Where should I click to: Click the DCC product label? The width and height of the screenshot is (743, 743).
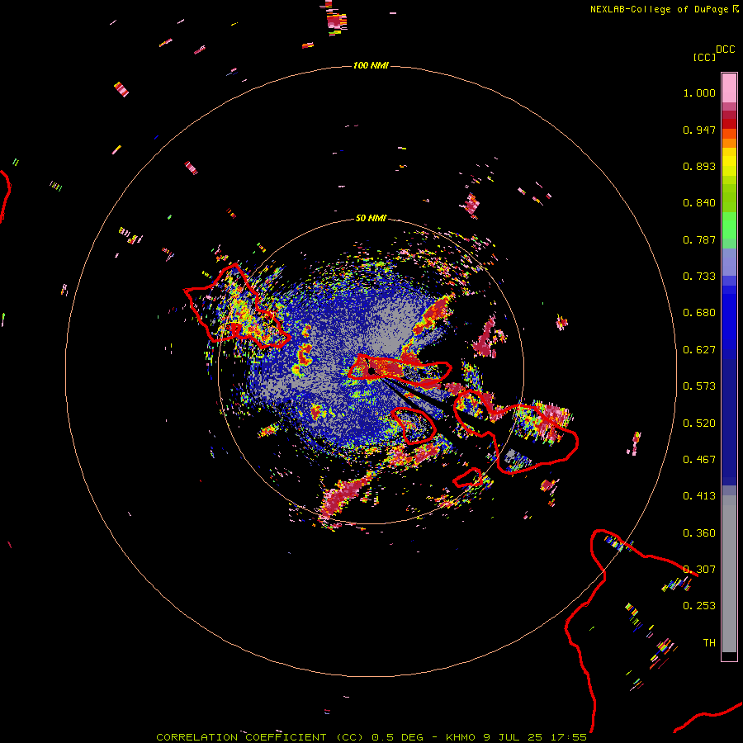726,50
